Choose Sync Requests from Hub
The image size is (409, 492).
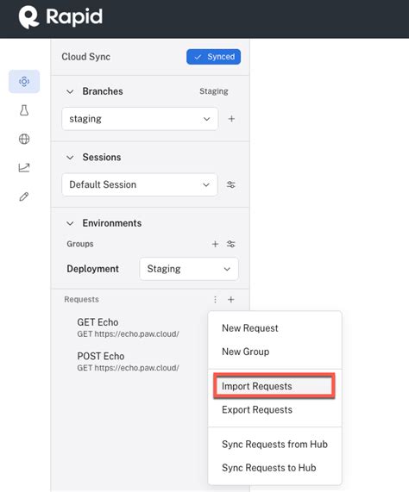(275, 444)
